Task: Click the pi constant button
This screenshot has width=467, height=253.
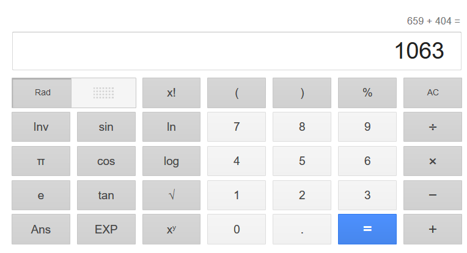Action: (x=41, y=161)
